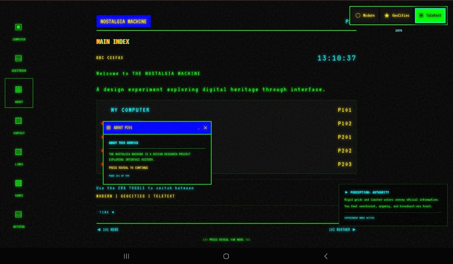Click Press Reveal To Continue in About window
This screenshot has height=264, width=453.
(128, 168)
